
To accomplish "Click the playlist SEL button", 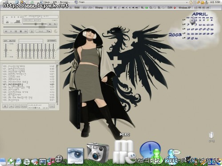I will point(18,106).
